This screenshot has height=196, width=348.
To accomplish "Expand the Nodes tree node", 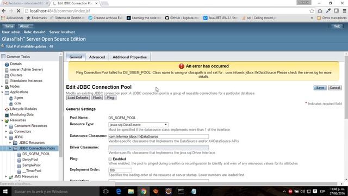I will [2, 87].
